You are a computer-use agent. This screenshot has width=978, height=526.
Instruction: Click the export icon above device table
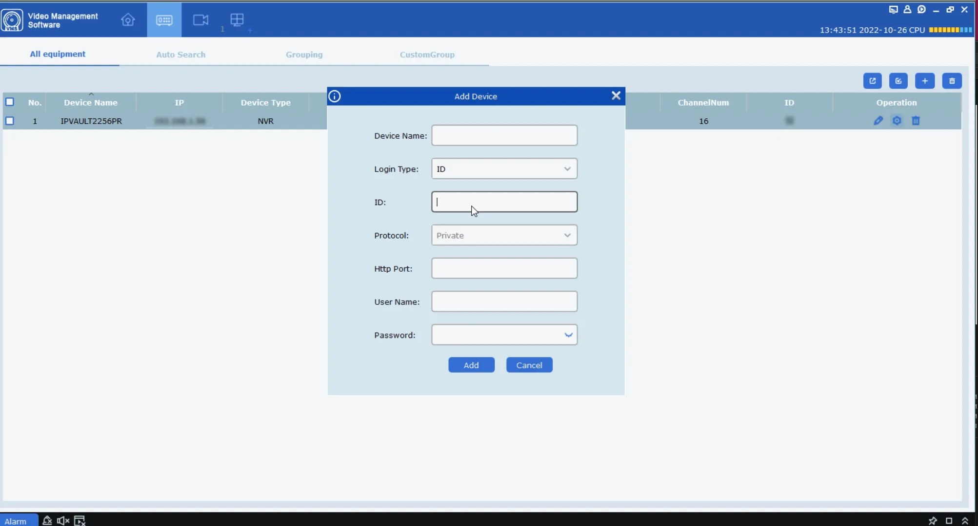872,81
